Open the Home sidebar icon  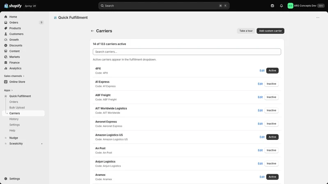click(6, 17)
